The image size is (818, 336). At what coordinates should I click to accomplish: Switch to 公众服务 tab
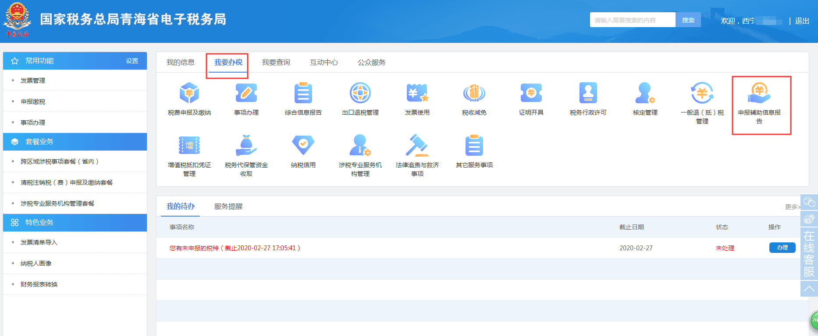pyautogui.click(x=371, y=62)
